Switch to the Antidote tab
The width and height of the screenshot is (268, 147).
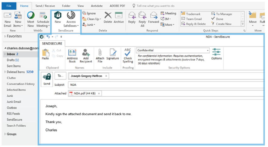point(97,6)
